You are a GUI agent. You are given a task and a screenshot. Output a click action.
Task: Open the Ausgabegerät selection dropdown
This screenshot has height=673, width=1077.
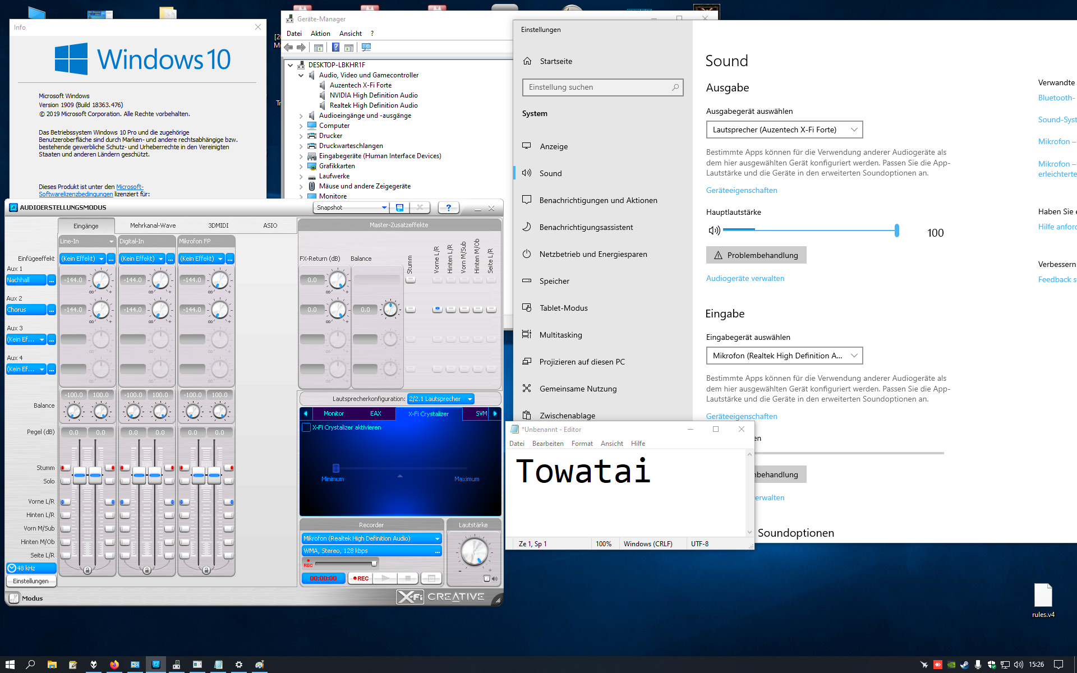pos(784,130)
